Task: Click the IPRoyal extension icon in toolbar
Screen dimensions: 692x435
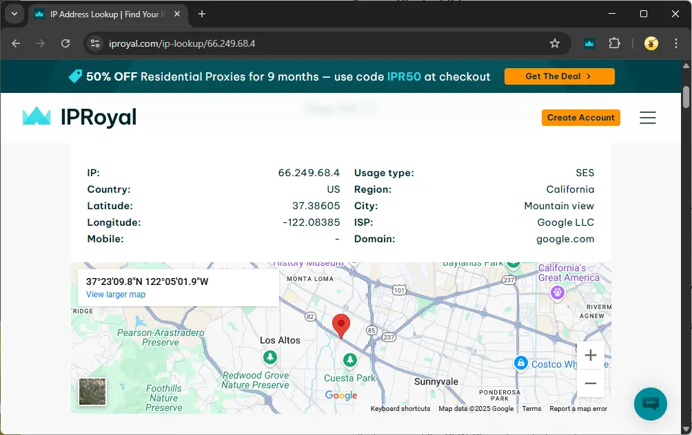Action: click(589, 43)
